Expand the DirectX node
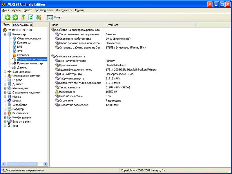 (x=5, y=101)
